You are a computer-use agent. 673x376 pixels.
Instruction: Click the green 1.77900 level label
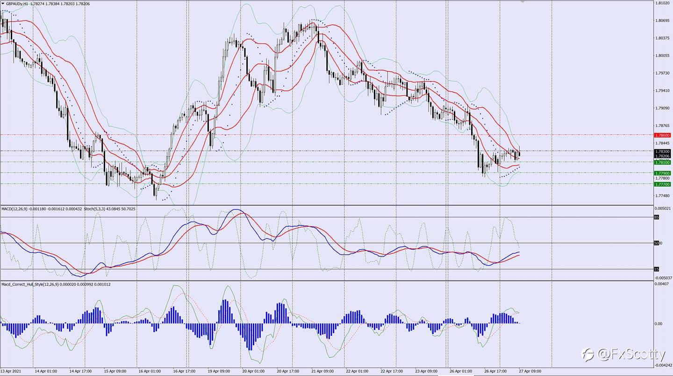click(663, 173)
